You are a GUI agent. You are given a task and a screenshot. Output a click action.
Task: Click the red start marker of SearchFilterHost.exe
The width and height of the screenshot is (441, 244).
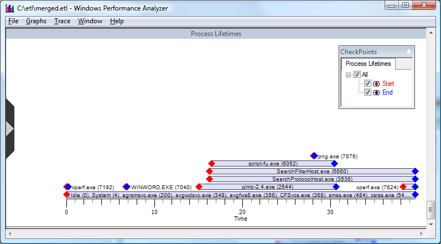(209, 171)
